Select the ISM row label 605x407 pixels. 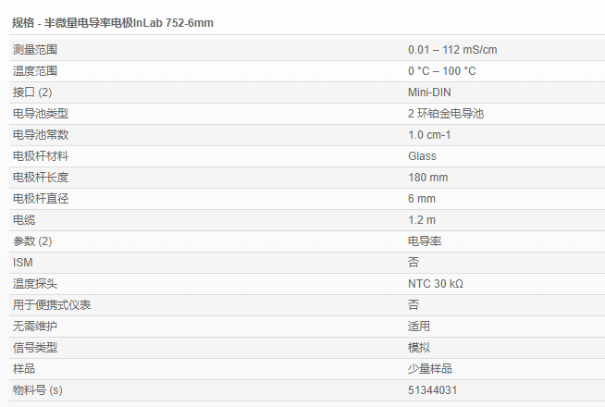click(x=22, y=263)
